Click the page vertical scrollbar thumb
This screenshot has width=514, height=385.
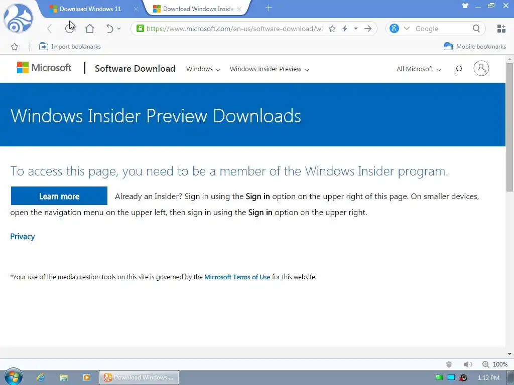tap(509, 127)
